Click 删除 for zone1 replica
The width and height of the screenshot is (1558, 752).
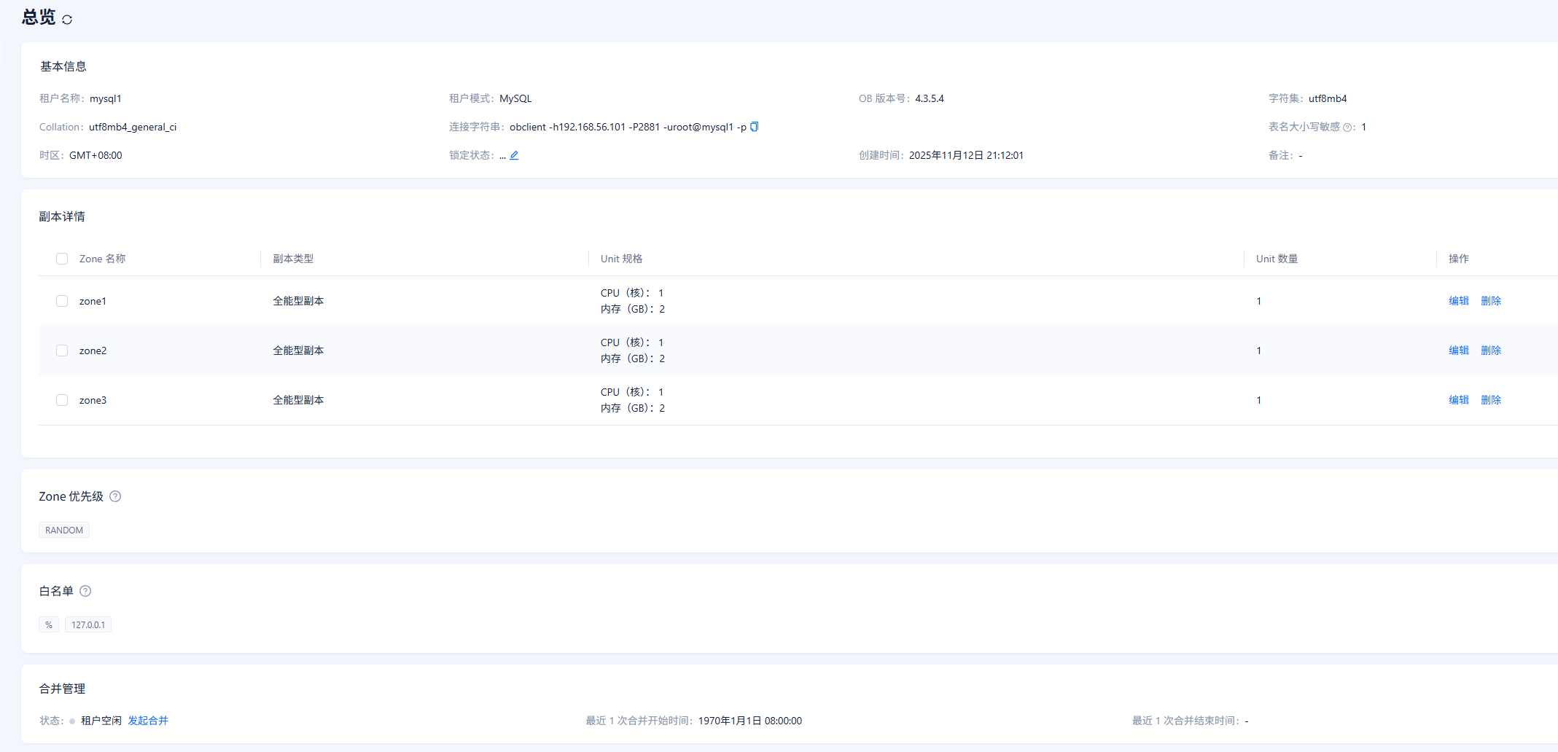[x=1490, y=301]
